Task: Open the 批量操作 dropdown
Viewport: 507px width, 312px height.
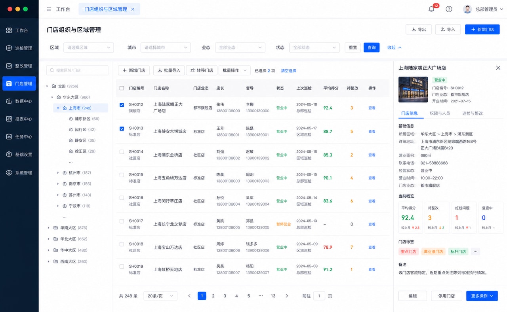Action: click(234, 70)
